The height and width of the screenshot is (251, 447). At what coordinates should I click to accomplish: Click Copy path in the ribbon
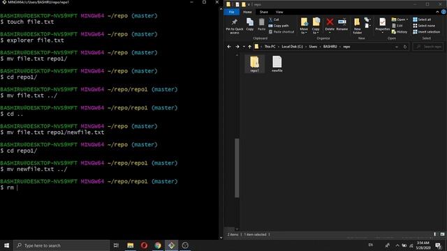(x=279, y=26)
